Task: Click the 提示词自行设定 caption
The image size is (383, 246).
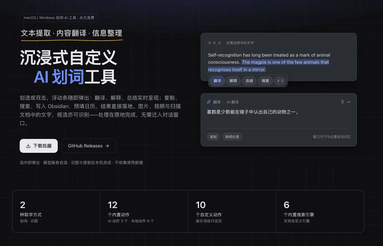Action: (209, 221)
